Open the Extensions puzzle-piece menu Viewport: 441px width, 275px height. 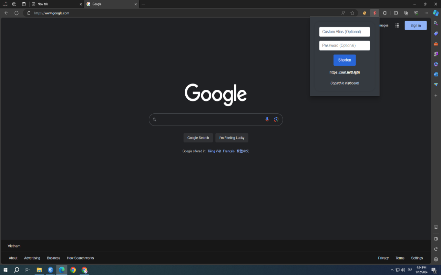tap(385, 13)
